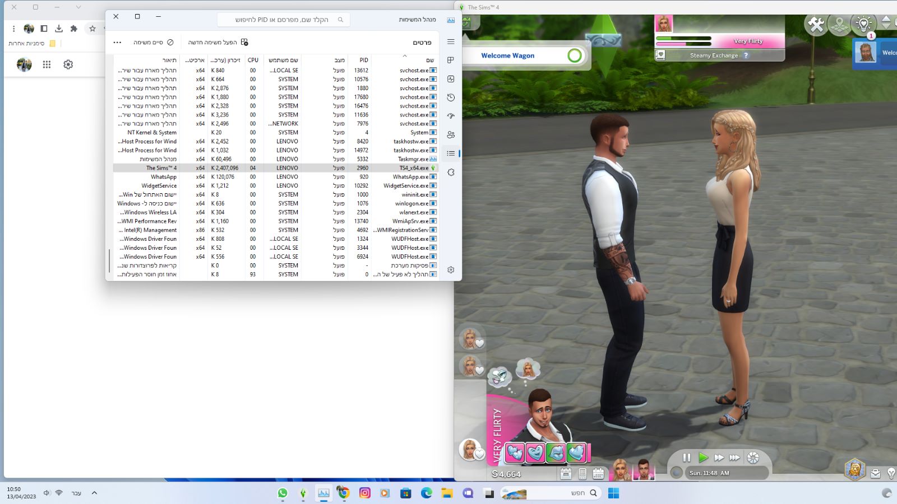Click the lips kiss moodlet
Image resolution: width=897 pixels, height=504 pixels.
[x=556, y=452]
